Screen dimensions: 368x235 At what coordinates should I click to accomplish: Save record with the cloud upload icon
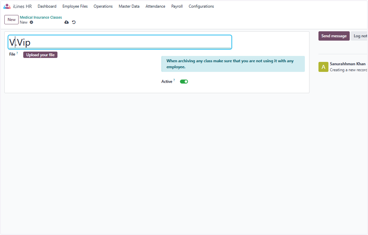(67, 22)
